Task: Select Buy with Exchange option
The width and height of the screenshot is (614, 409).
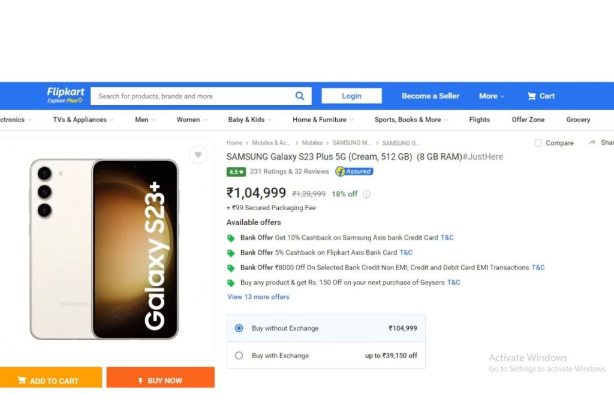Action: 239,356
